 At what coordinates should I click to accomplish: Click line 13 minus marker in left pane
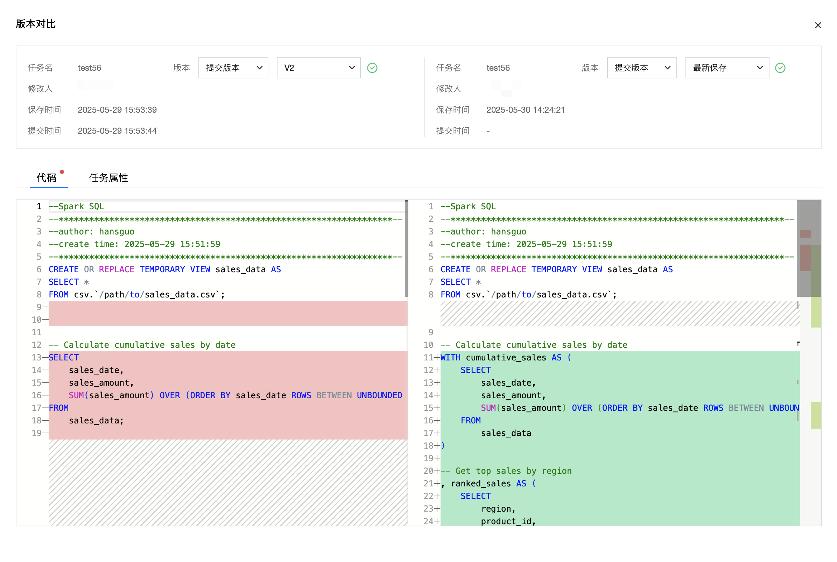pyautogui.click(x=45, y=357)
